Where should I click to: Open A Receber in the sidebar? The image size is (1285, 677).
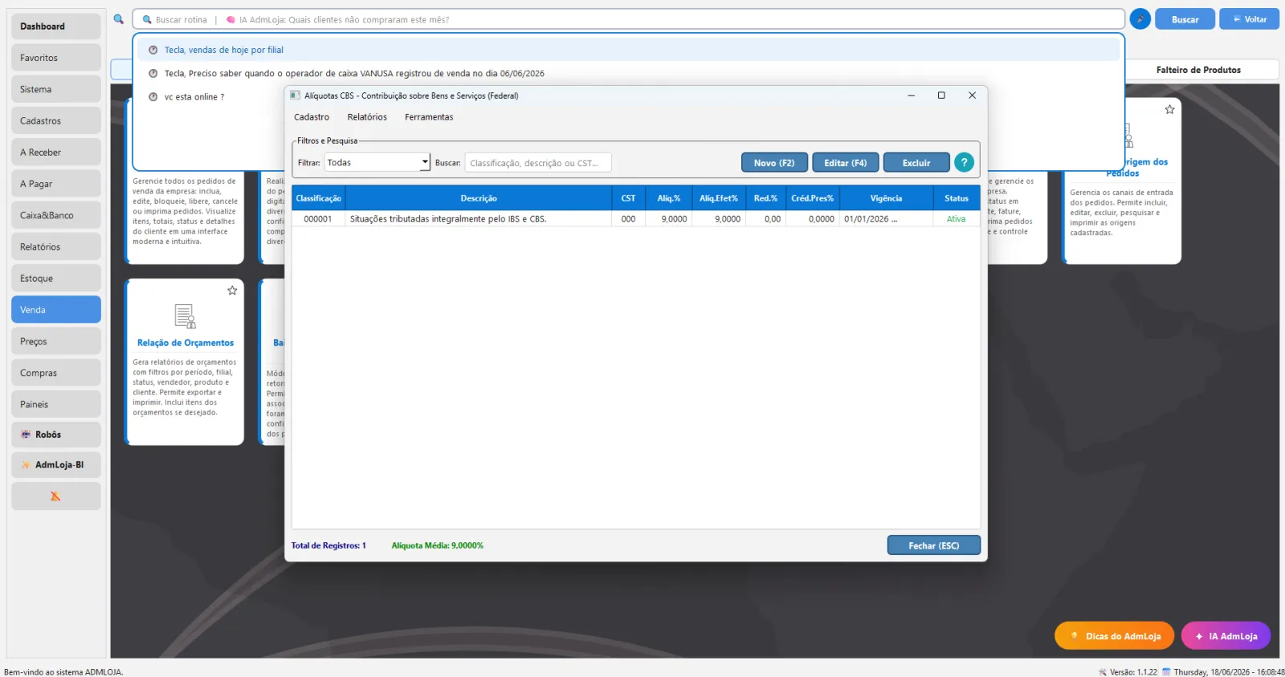55,153
